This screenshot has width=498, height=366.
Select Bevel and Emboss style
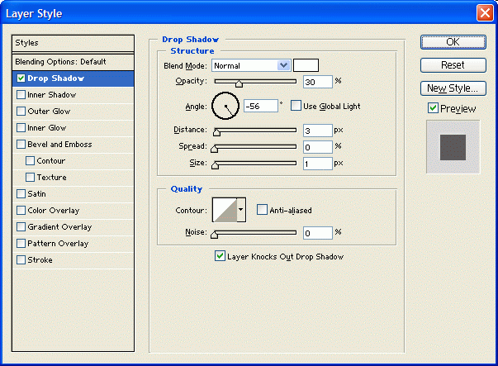click(59, 145)
